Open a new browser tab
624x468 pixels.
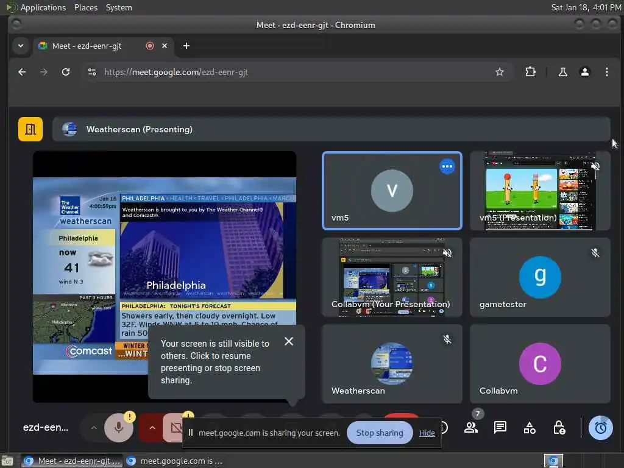[x=186, y=46]
